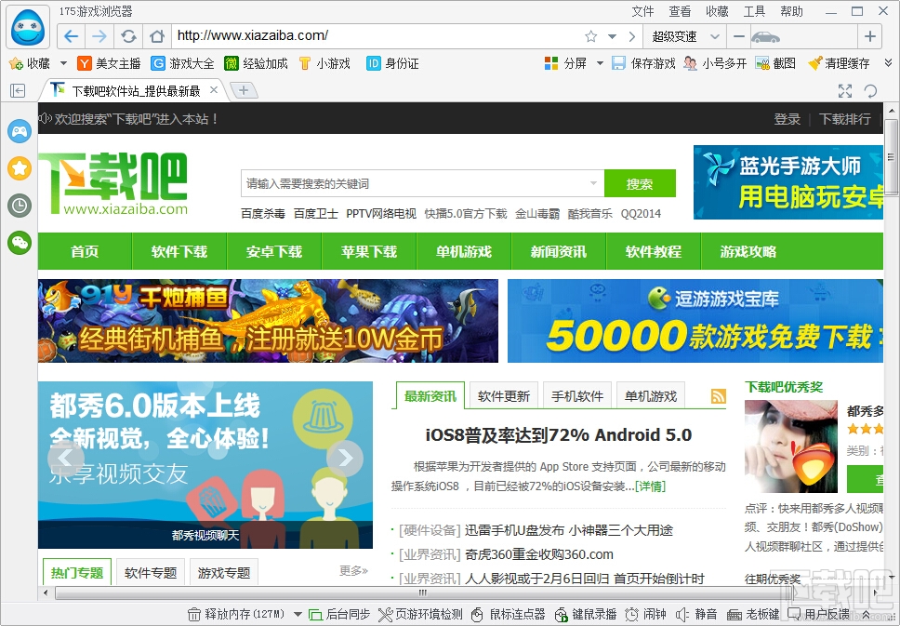Open the star favorites sidebar icon
The height and width of the screenshot is (626, 900).
click(x=20, y=168)
